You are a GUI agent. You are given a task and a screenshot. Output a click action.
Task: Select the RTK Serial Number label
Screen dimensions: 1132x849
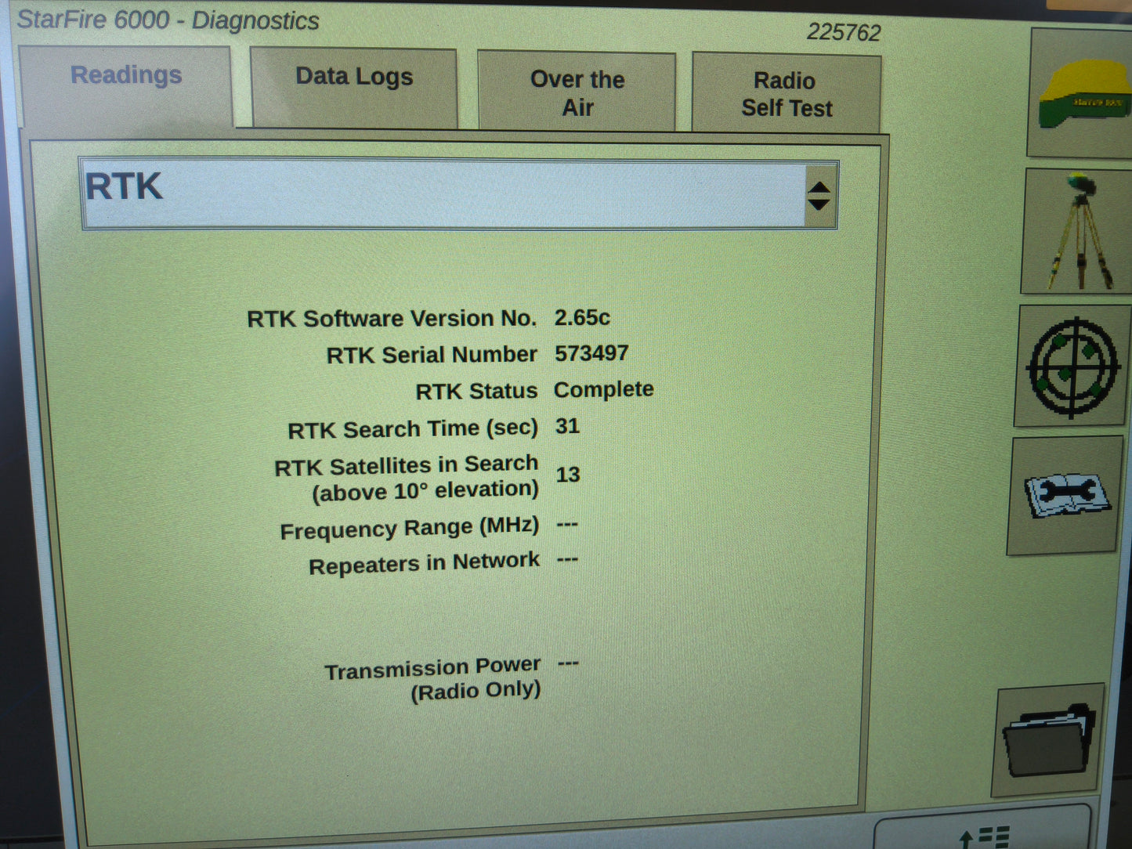tap(432, 355)
